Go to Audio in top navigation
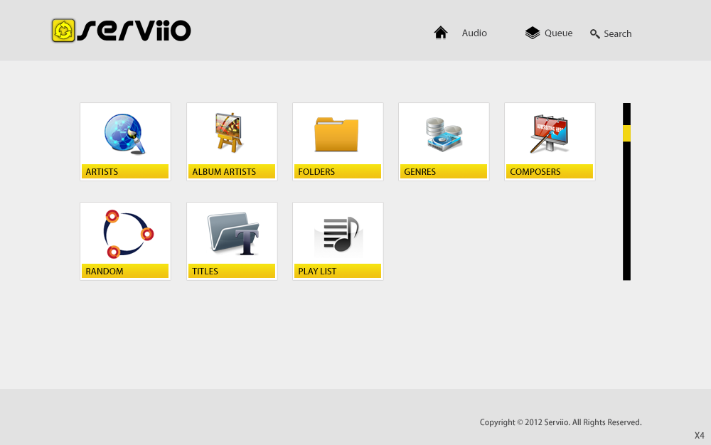This screenshot has height=445, width=711. (474, 33)
